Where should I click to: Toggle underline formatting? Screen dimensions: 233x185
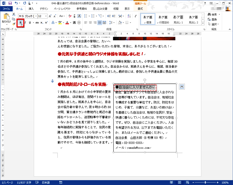coord(30,23)
